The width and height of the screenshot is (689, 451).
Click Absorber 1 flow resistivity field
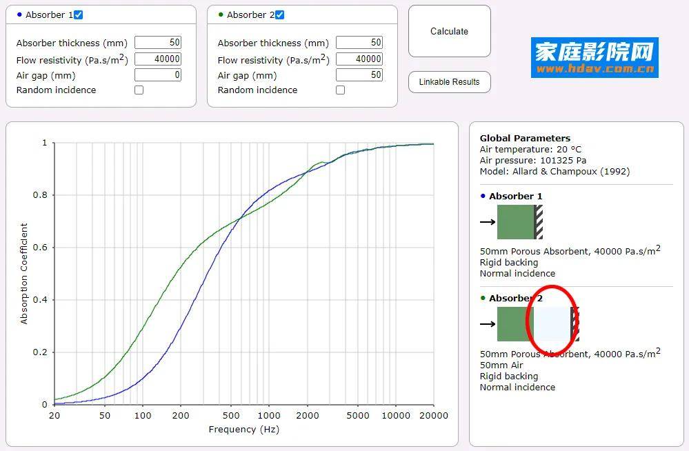(158, 59)
